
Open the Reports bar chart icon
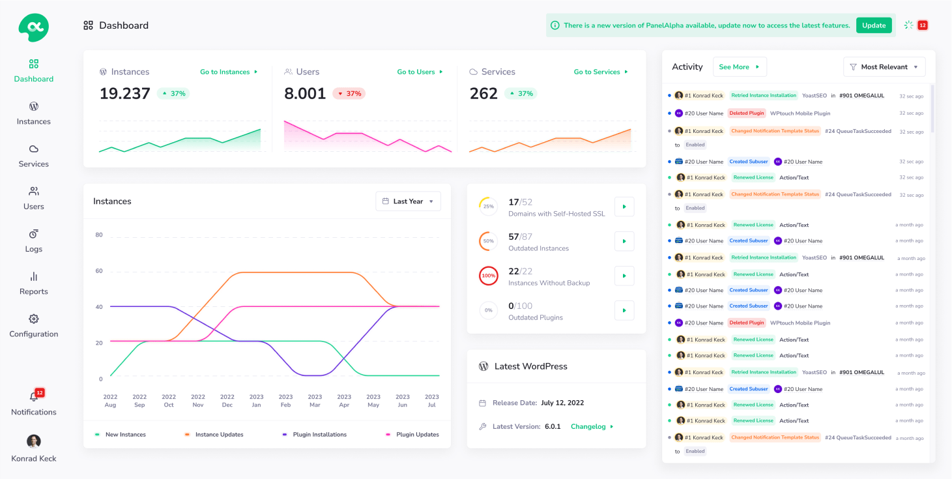click(x=34, y=276)
